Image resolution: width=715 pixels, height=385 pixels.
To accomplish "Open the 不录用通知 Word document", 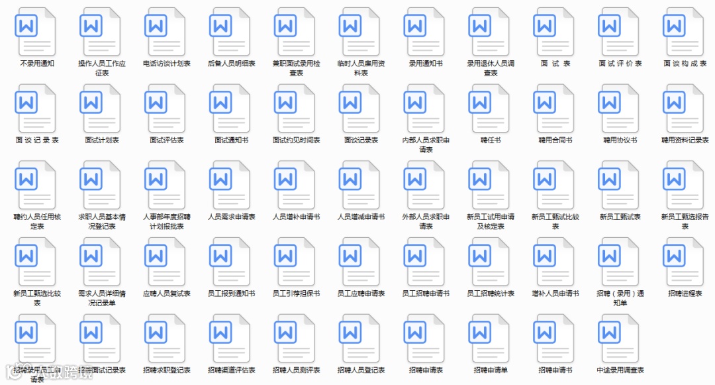I will 36,32.
